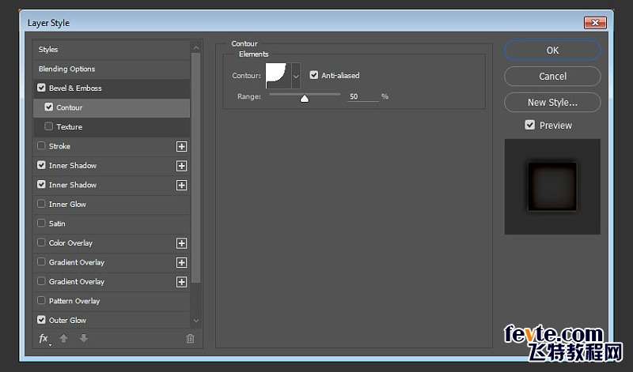Click the plus icon next to Color Overlay
633x372 pixels.
pos(182,243)
